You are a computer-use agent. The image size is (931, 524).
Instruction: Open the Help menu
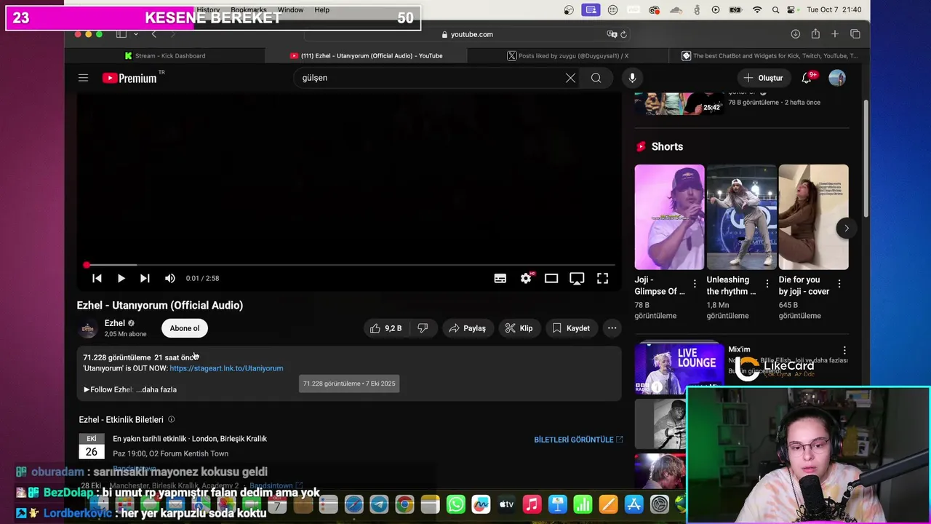pyautogui.click(x=322, y=10)
